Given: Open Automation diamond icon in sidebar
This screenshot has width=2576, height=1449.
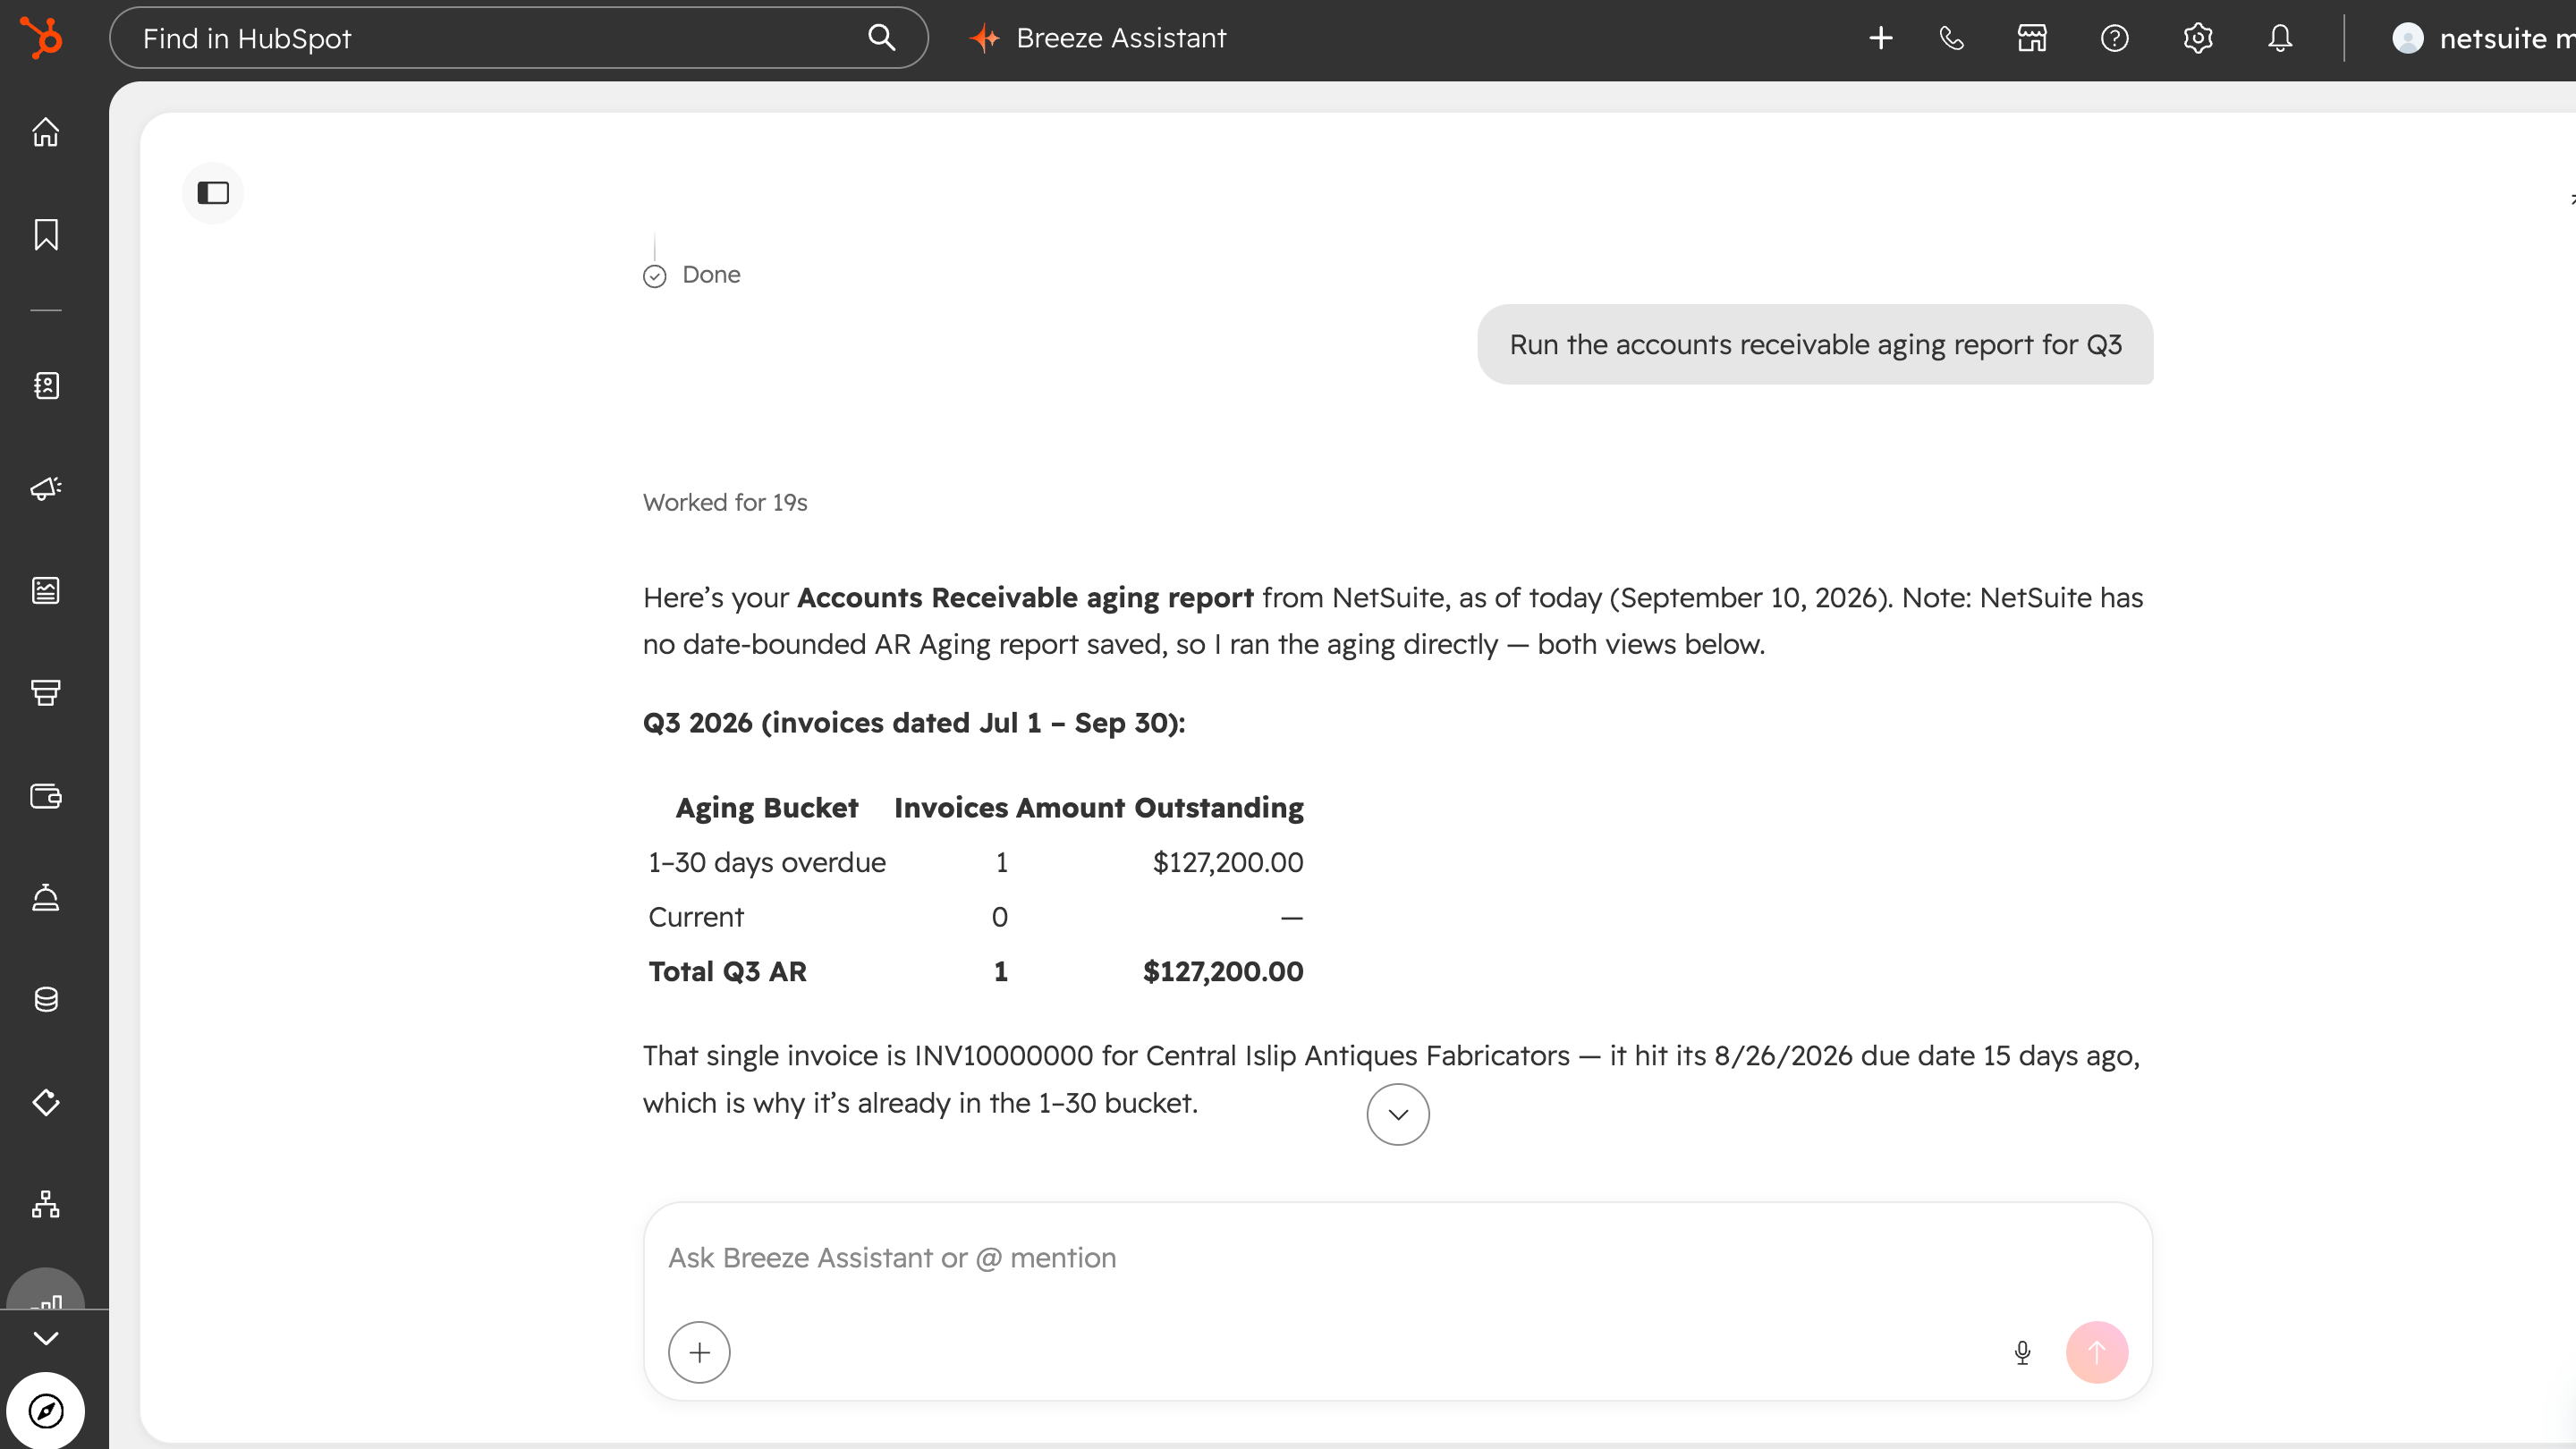Looking at the screenshot, I should pos(46,1102).
